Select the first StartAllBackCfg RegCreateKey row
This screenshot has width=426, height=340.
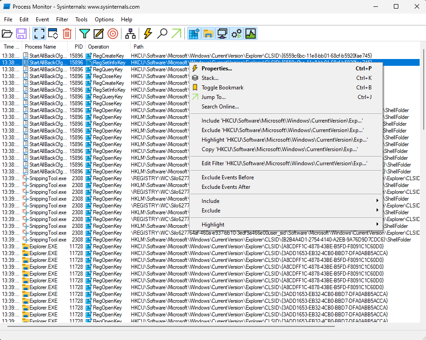211,56
